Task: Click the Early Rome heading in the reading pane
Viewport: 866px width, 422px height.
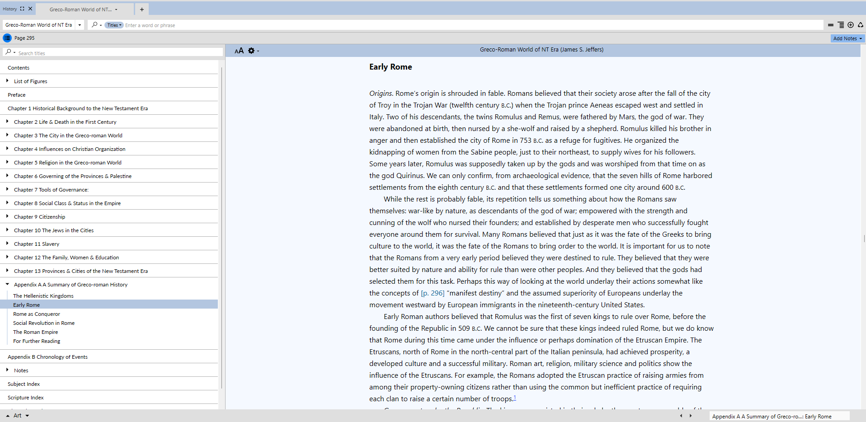Action: pyautogui.click(x=391, y=67)
